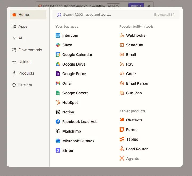The image size is (192, 176).
Task: Dismiss the Copilot banner with X
Action: click(x=149, y=6)
